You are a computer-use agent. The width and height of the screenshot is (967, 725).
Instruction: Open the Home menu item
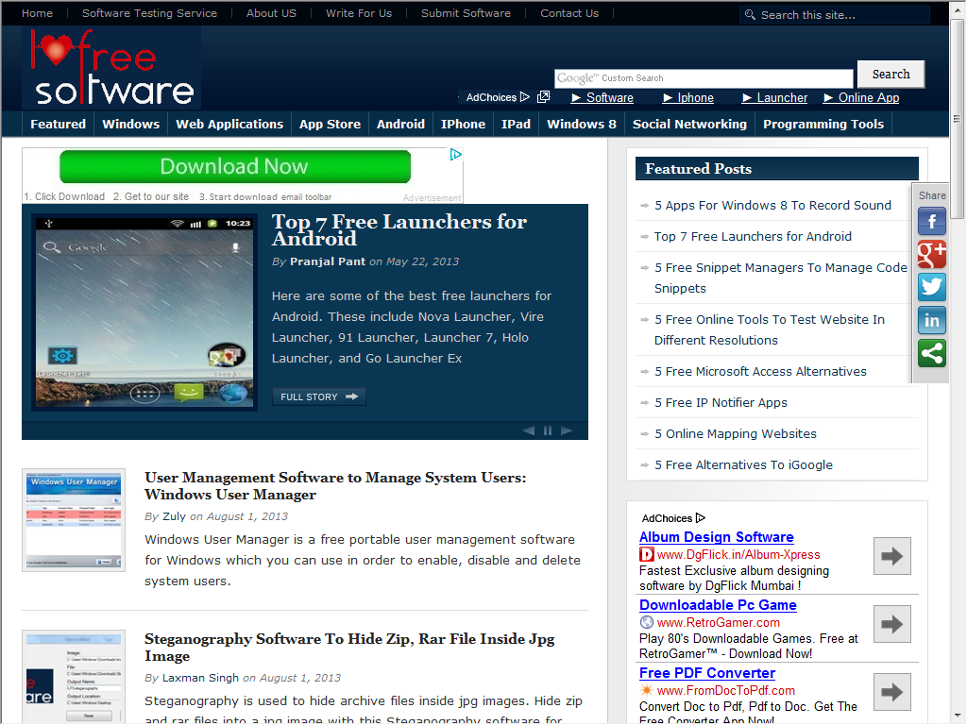[x=37, y=13]
